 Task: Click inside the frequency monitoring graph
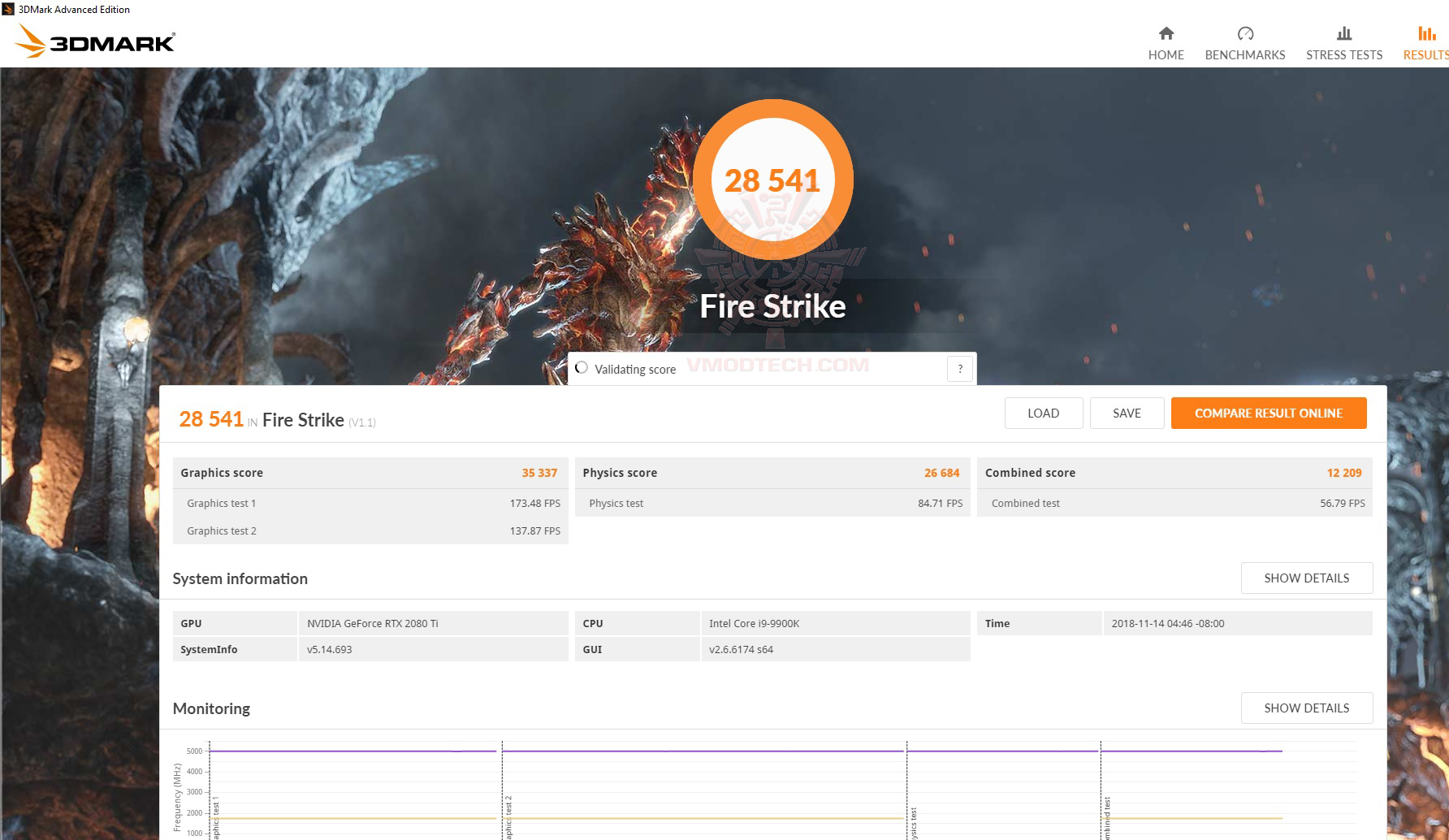[731, 788]
